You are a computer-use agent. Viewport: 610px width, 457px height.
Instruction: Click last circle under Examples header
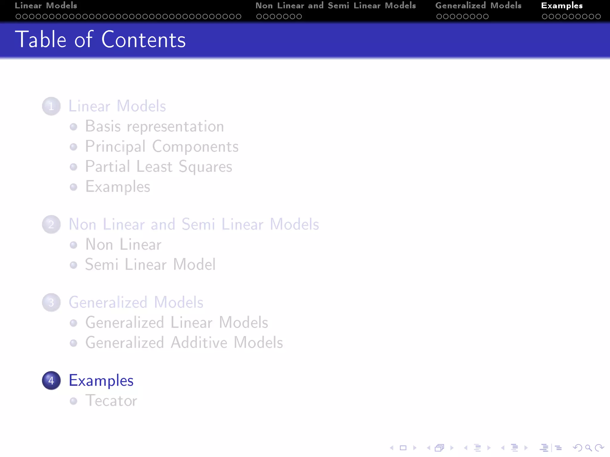[598, 17]
